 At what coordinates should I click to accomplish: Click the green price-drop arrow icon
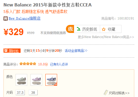pyautogui.click(x=78, y=29)
